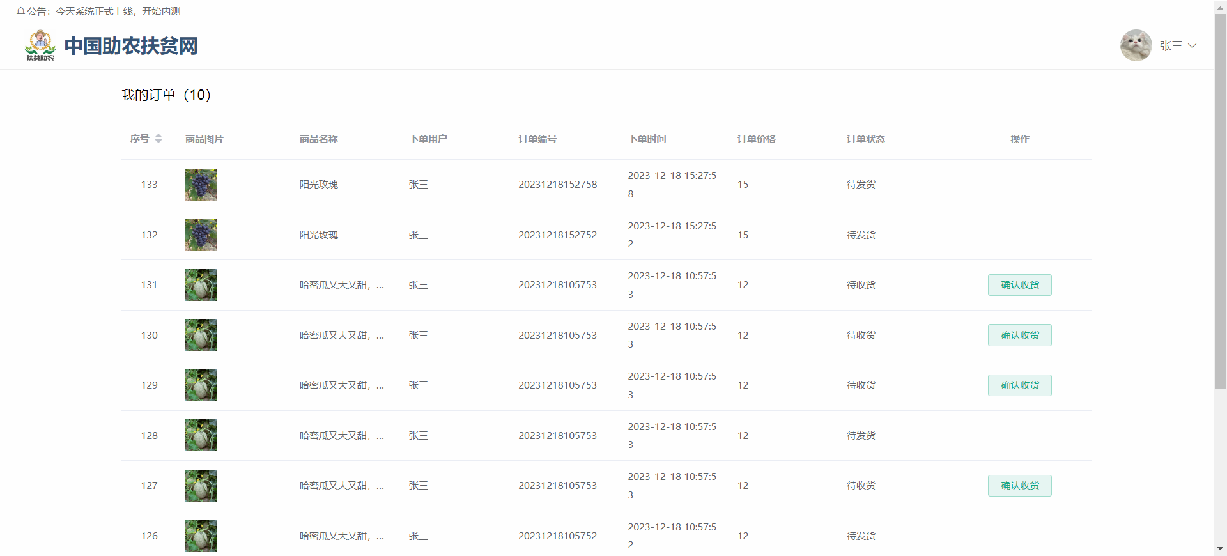Click the 张三 user cell in row 130
The height and width of the screenshot is (556, 1227).
(419, 336)
